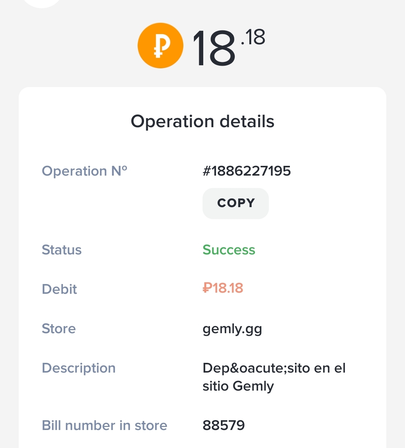
Task: Click the orange ruble coin icon
Action: 160,45
